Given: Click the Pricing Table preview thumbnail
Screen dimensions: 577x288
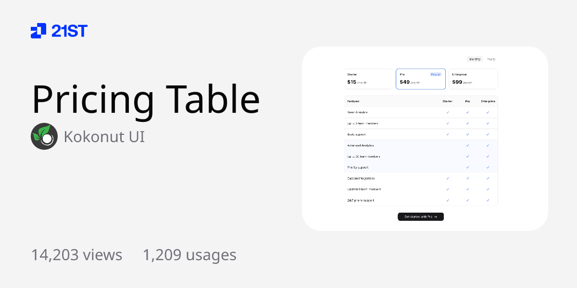Looking at the screenshot, I should [425, 139].
